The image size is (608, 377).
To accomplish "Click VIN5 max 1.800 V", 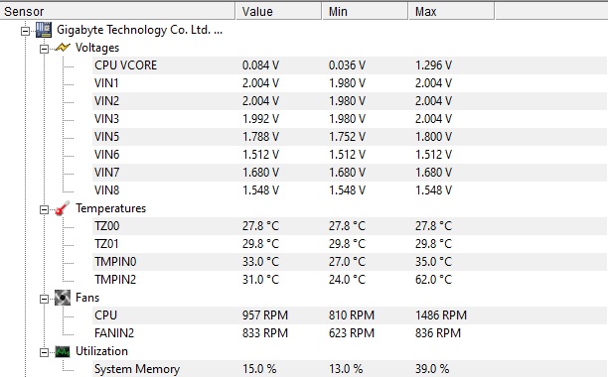I will [433, 137].
